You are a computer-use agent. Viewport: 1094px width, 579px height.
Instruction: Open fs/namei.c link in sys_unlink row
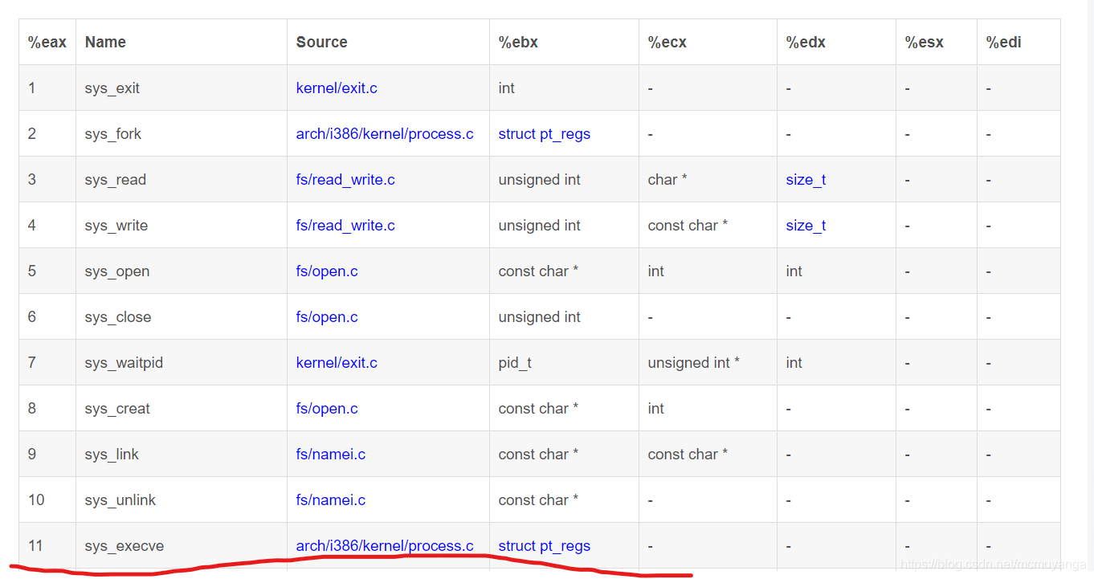[331, 500]
